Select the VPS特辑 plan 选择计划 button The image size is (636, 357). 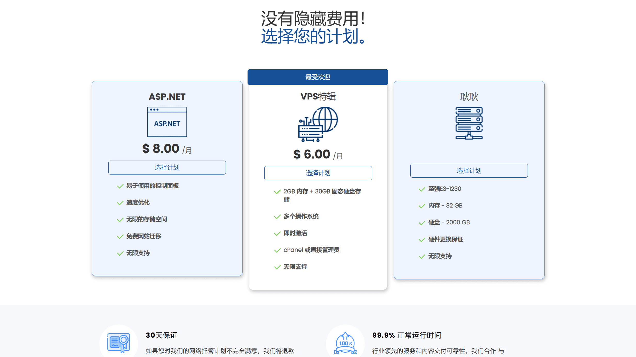[x=318, y=173]
